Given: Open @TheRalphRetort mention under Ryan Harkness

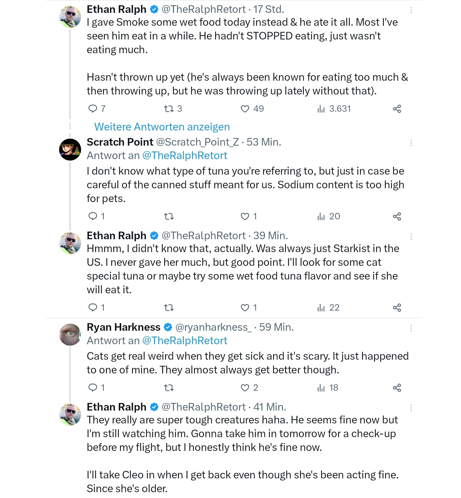Looking at the screenshot, I should pos(185,341).
